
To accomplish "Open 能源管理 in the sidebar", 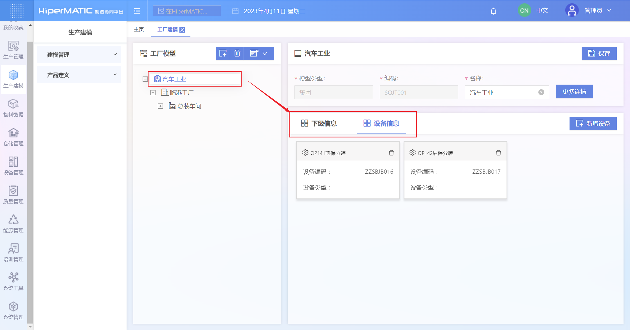I will (13, 224).
